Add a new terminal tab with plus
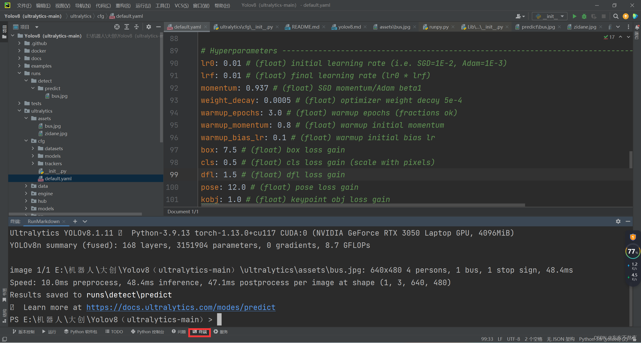 [x=75, y=221]
